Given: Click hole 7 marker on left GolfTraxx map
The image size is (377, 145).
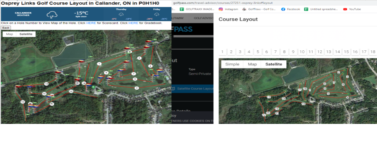Looking at the screenshot, I should click(x=134, y=74).
